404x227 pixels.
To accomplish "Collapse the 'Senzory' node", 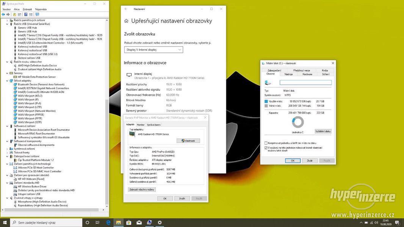I will pos(7,73).
